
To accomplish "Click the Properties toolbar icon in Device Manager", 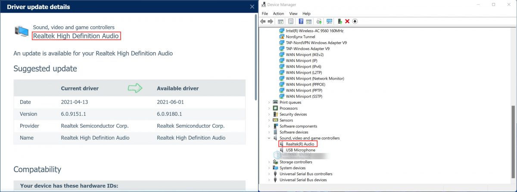I will [x=291, y=21].
